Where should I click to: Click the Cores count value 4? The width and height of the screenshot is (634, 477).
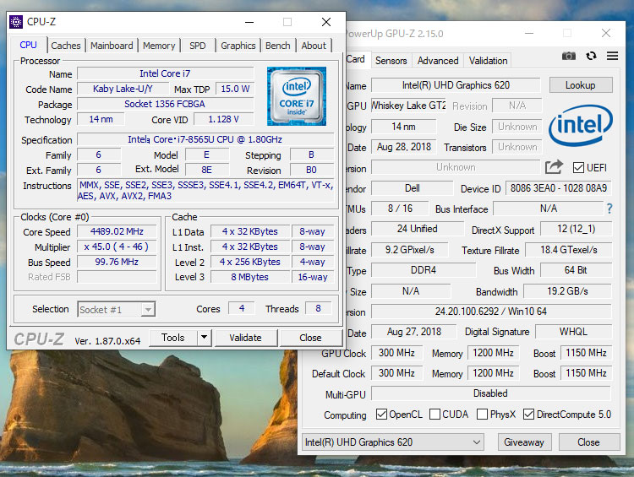coord(242,309)
